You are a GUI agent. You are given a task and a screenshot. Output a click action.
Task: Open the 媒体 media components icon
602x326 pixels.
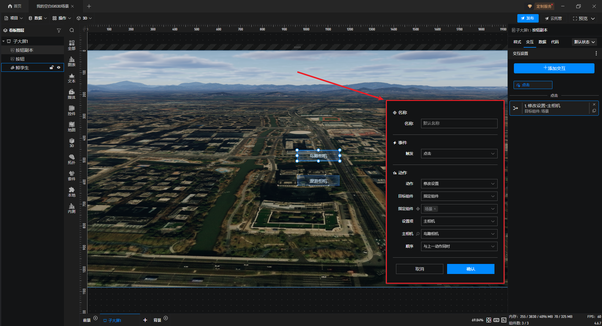(x=71, y=94)
